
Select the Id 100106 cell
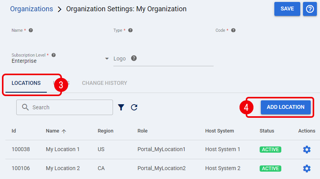point(21,169)
